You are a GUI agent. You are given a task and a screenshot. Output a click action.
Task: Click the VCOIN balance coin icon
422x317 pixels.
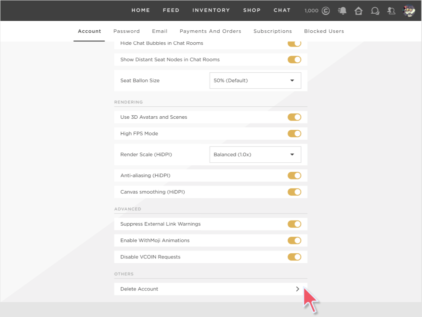[x=325, y=10]
